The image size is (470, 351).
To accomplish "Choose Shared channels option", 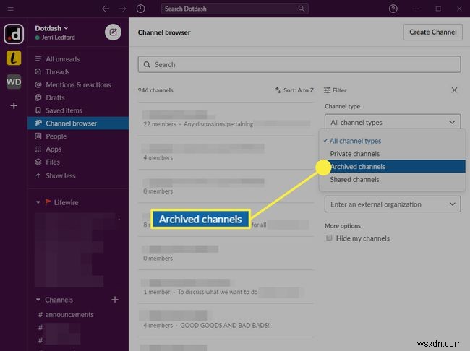I will [x=393, y=179].
